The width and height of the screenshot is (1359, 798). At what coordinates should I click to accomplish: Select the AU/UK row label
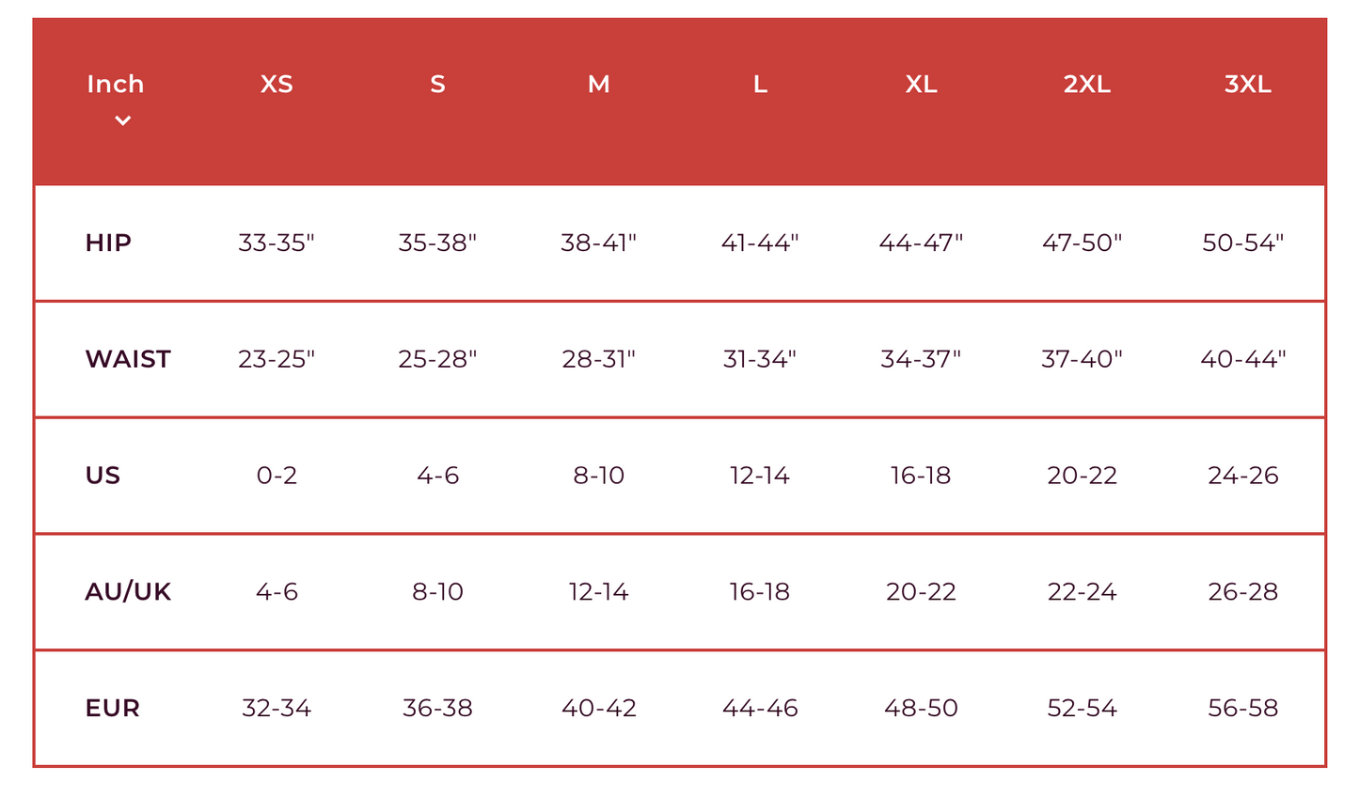tap(128, 592)
